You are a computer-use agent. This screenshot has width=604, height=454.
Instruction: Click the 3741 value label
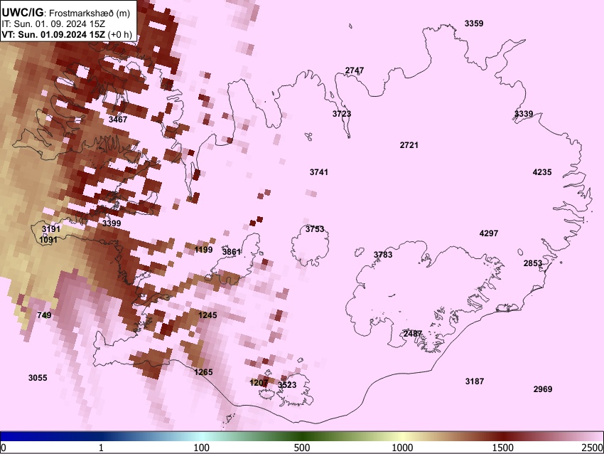[319, 172]
